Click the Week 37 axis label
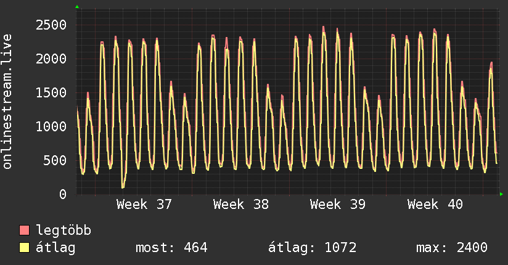508x265 pixels. coord(144,205)
